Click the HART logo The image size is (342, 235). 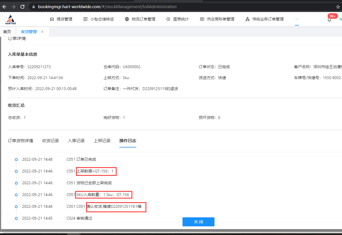pos(11,19)
